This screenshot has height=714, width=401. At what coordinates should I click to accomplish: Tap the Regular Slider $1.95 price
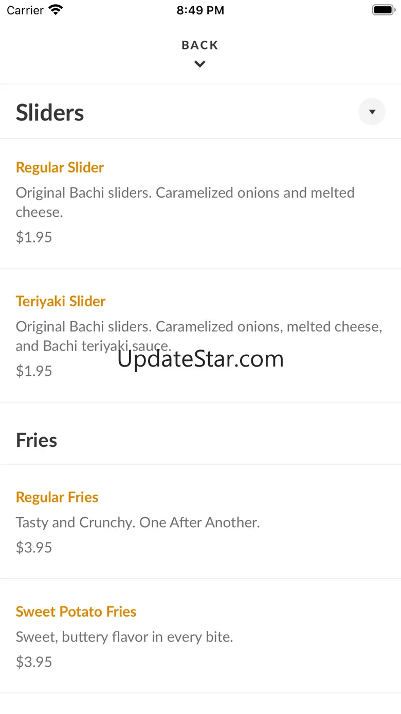click(34, 237)
